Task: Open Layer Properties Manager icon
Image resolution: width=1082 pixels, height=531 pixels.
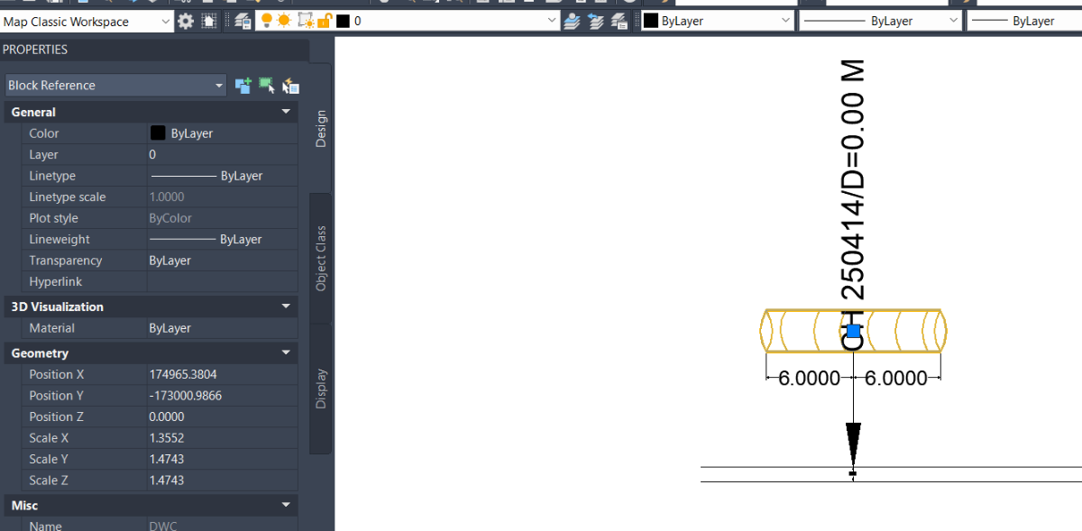Action: [243, 21]
